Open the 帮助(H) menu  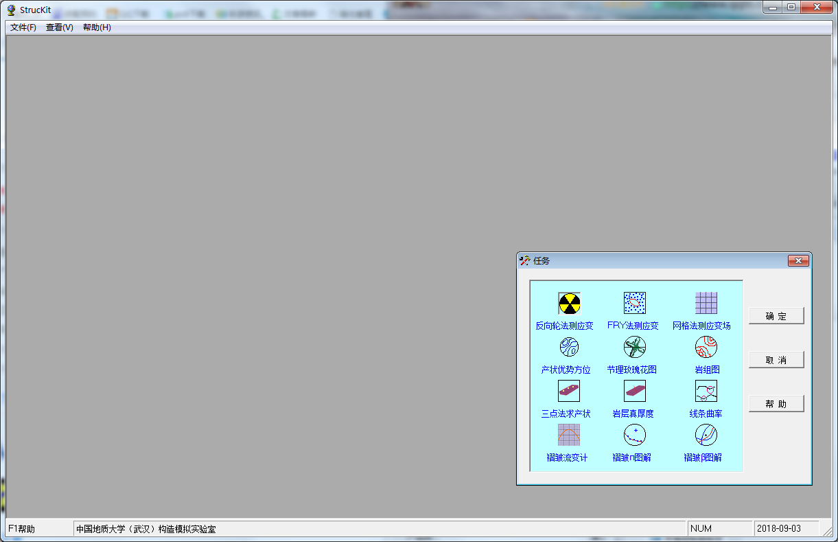coord(97,27)
